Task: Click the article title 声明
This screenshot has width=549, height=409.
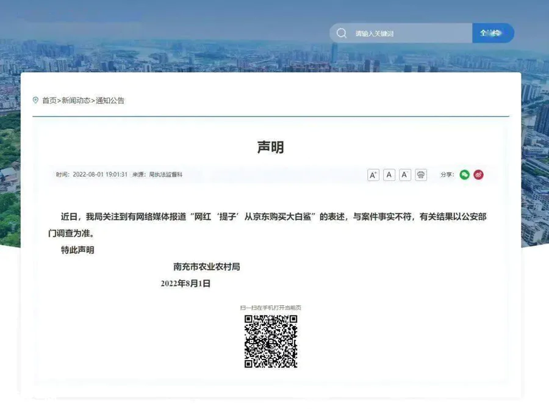Action: coord(271,147)
